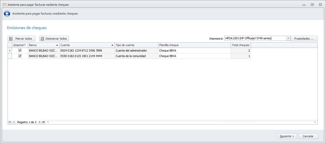Untick Imprimir for Cuenta del administrador row
This screenshot has width=326, height=144.
20,51
